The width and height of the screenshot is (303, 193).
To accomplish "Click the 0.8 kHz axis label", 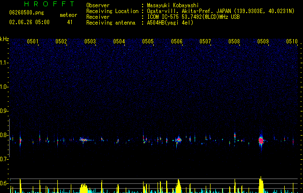I will (x=4, y=135).
